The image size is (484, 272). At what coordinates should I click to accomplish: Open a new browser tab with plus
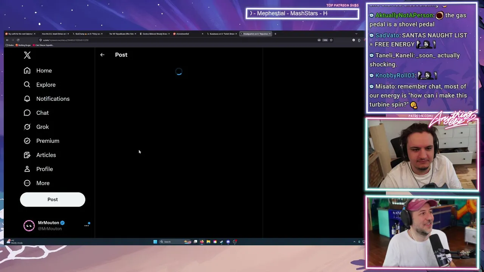point(275,34)
